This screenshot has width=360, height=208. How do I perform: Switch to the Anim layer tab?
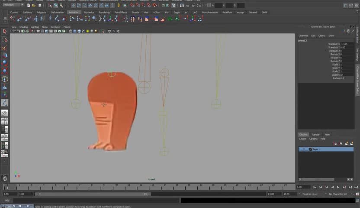327,134
